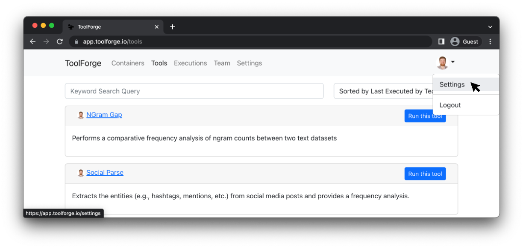This screenshot has height=249, width=523.
Task: Open the Chrome three-dot menu
Action: [490, 41]
